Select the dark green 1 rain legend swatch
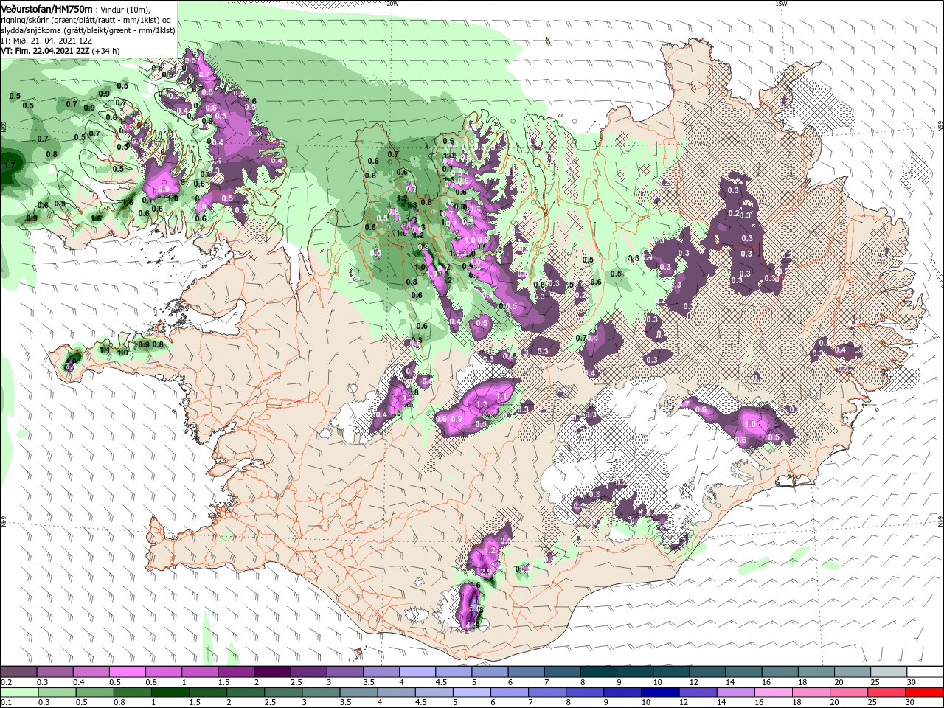The height and width of the screenshot is (708, 944). point(171,693)
